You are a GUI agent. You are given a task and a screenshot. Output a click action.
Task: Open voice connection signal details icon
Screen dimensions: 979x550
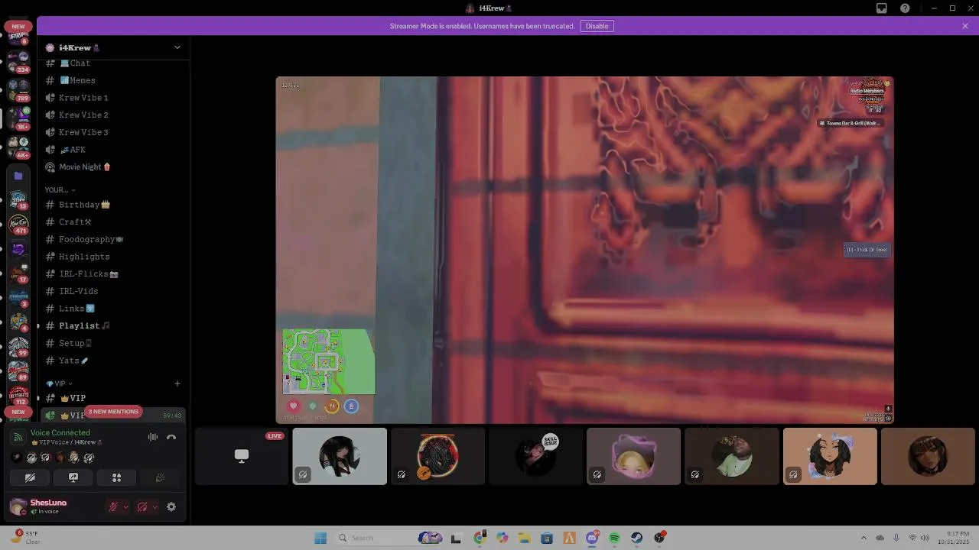(x=18, y=437)
